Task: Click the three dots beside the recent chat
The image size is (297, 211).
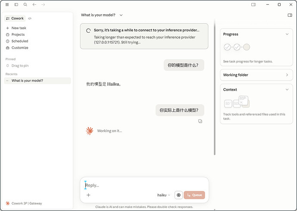Action: (7, 80)
